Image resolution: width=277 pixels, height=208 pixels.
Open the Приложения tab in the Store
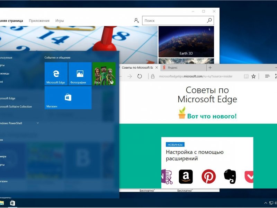click(x=39, y=21)
